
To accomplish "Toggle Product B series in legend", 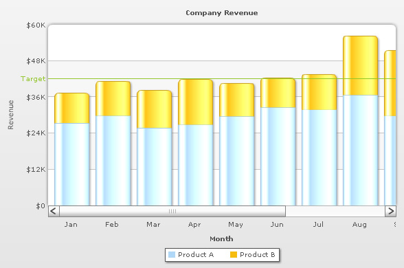I will coord(253,254).
